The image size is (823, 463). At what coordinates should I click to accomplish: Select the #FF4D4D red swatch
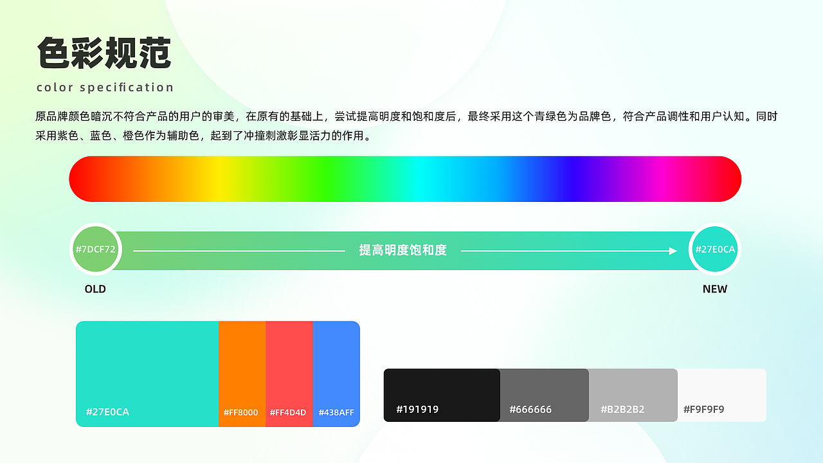click(x=289, y=373)
